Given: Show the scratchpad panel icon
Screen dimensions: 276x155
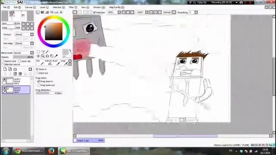Looking at the screenshot, I should click(x=61, y=12).
